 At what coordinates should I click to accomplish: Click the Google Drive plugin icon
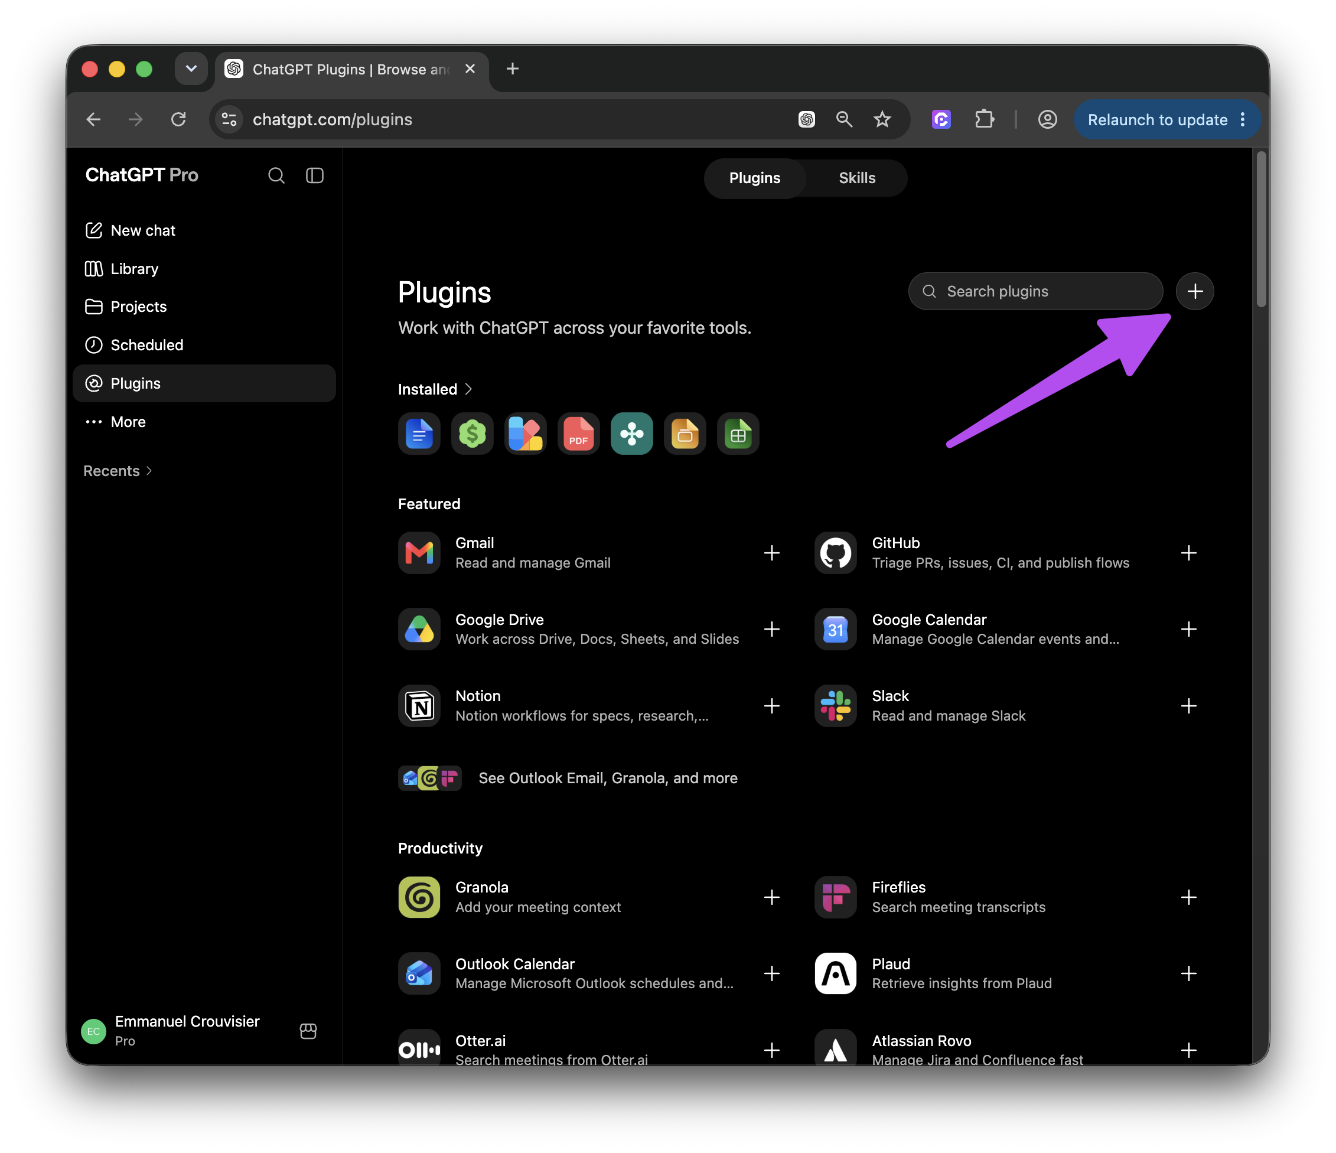point(419,628)
